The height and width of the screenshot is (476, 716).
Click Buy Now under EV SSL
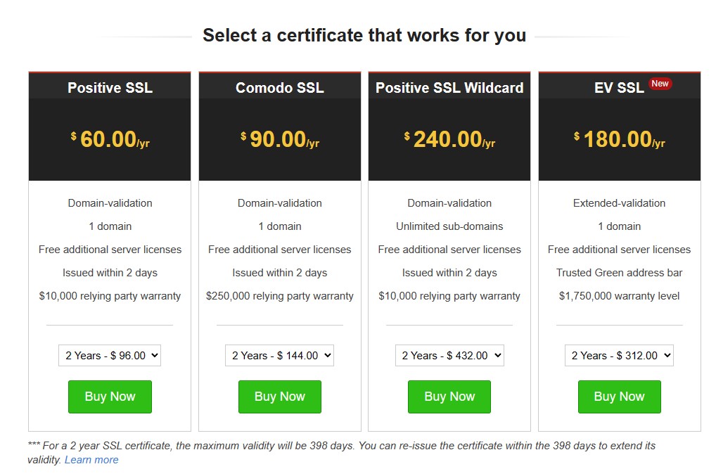tap(618, 397)
